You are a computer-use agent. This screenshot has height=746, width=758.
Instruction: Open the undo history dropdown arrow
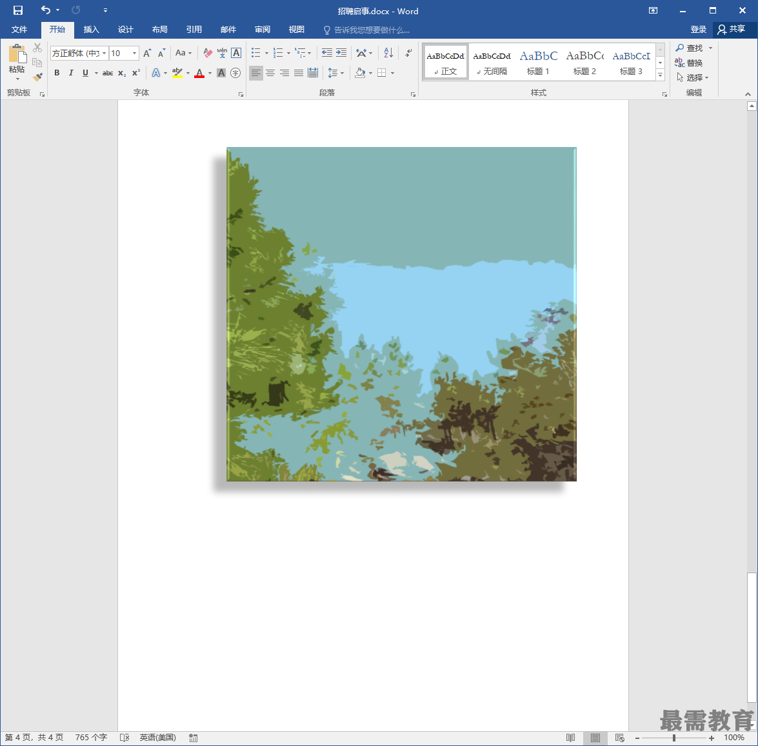pyautogui.click(x=57, y=10)
